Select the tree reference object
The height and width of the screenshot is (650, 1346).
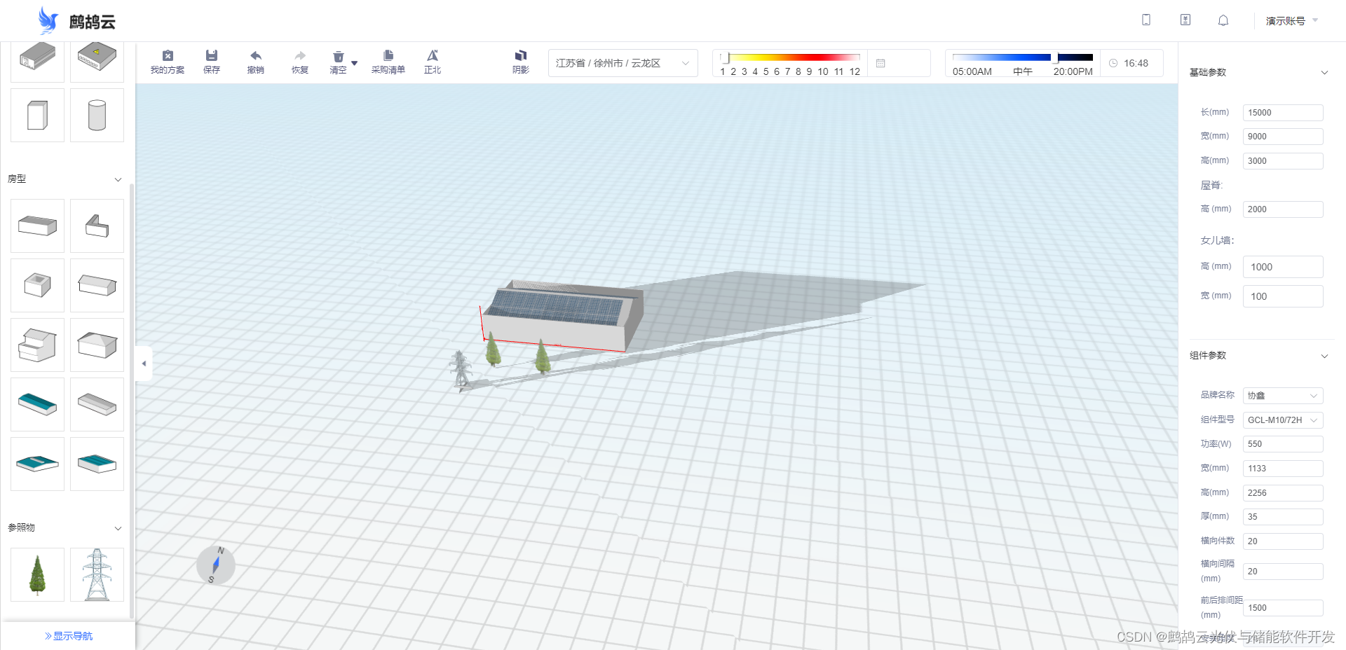[x=38, y=575]
